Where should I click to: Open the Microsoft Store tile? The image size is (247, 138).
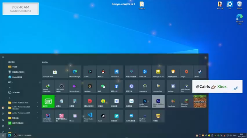pyautogui.click(x=55, y=72)
